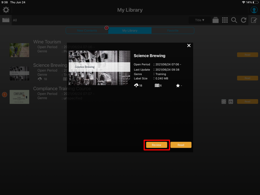Switch to the New Contents tab
The width and height of the screenshot is (260, 195).
(x=87, y=31)
